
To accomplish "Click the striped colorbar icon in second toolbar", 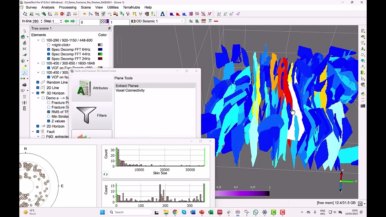I will pyautogui.click(x=204, y=21).
